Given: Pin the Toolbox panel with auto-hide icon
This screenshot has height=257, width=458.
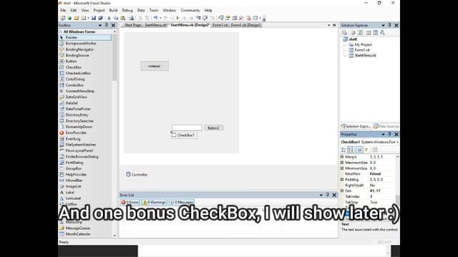Looking at the screenshot, I should (107, 26).
